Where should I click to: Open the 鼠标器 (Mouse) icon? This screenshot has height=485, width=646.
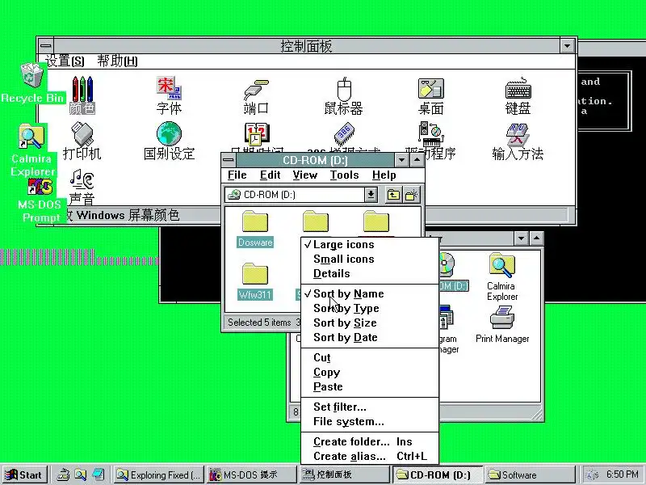pos(344,95)
